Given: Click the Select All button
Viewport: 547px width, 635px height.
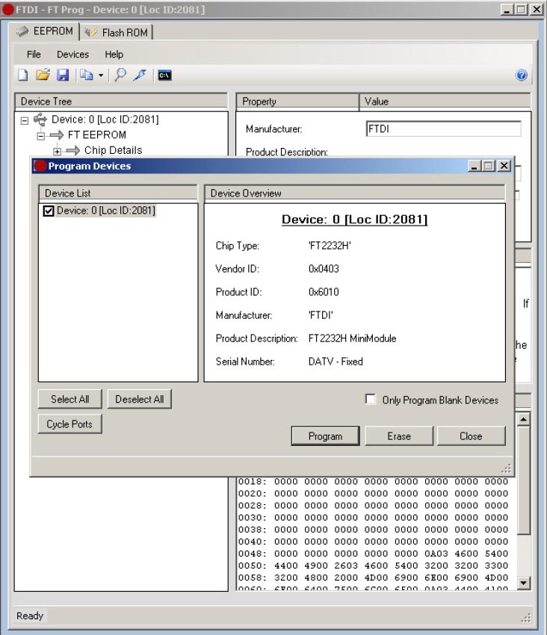Looking at the screenshot, I should tap(69, 400).
